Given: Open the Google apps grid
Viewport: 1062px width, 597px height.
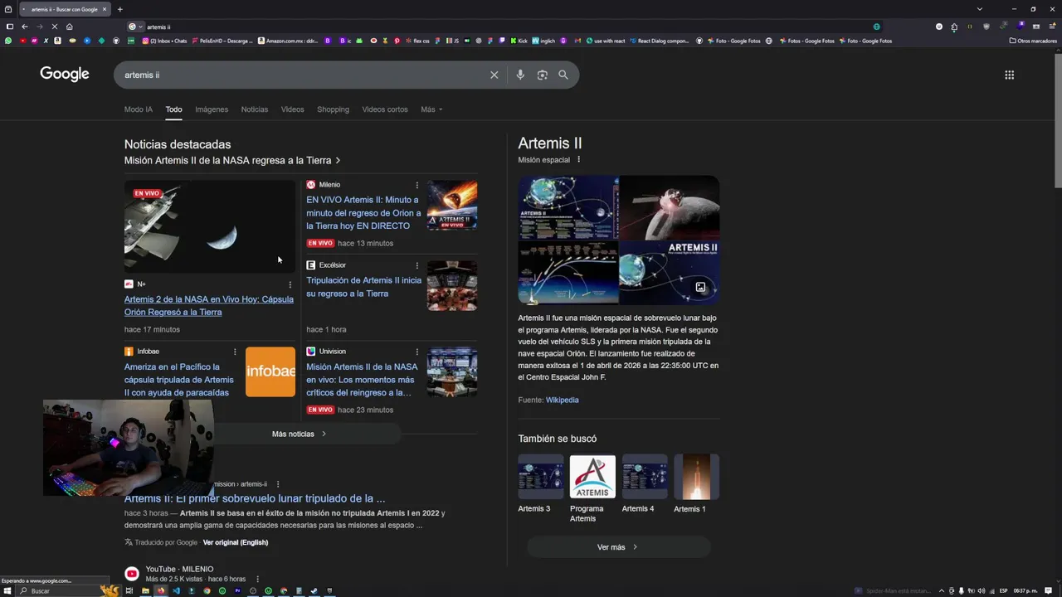Looking at the screenshot, I should [x=1010, y=75].
